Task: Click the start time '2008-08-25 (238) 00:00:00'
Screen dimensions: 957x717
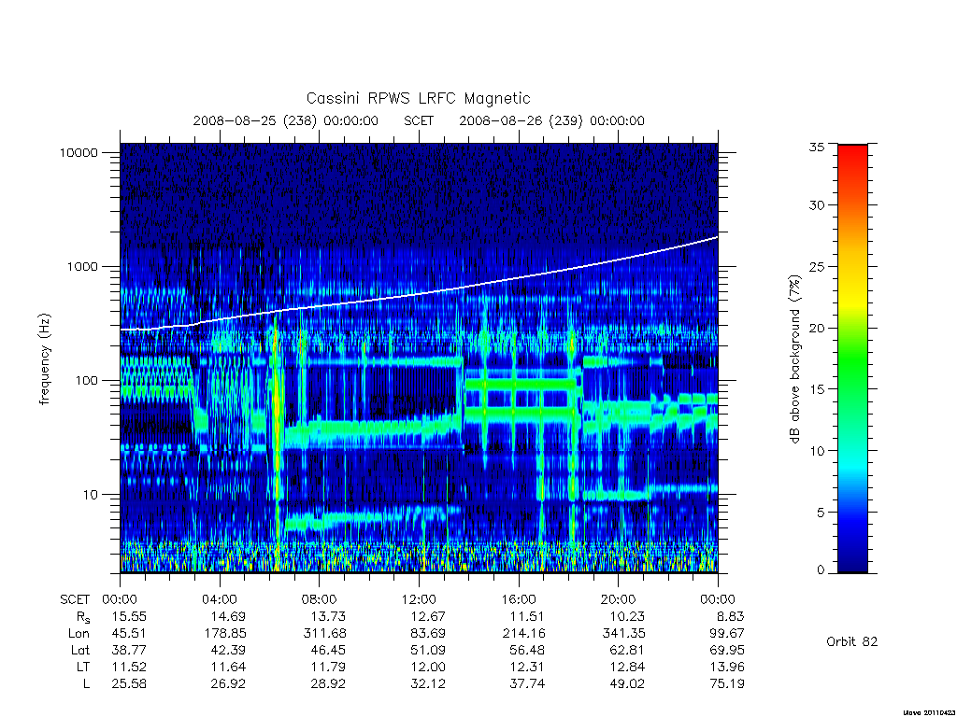Action: [x=286, y=120]
